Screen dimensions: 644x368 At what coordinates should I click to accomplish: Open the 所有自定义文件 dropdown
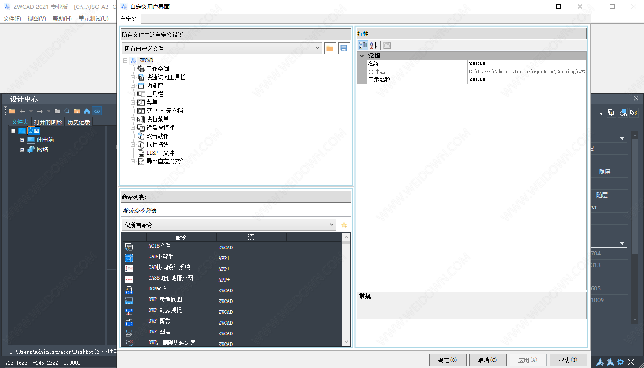(x=222, y=48)
